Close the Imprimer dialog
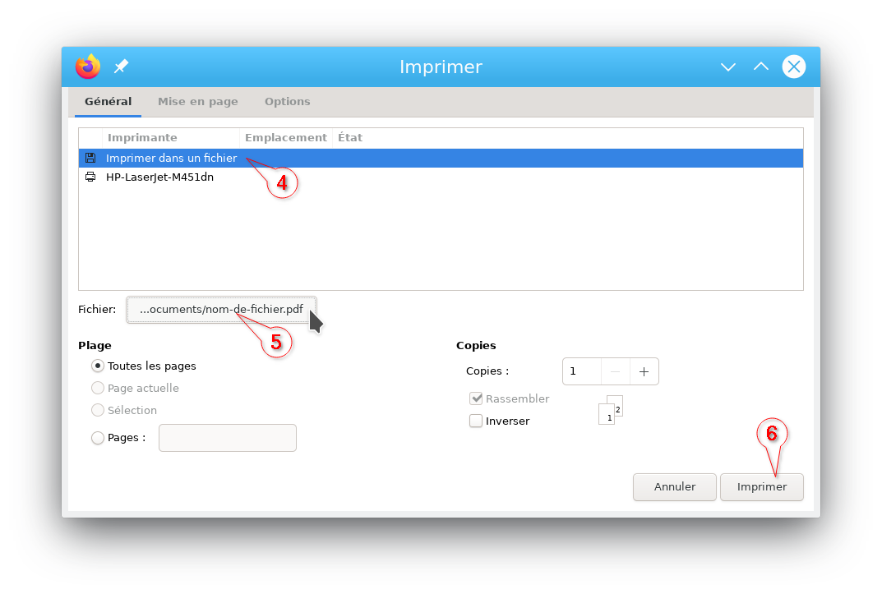 [x=794, y=67]
